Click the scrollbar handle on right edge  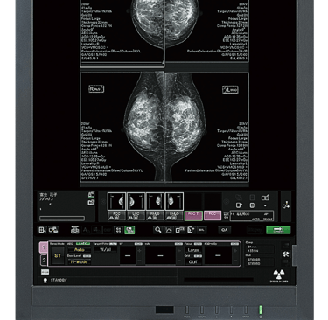[x=294, y=255]
